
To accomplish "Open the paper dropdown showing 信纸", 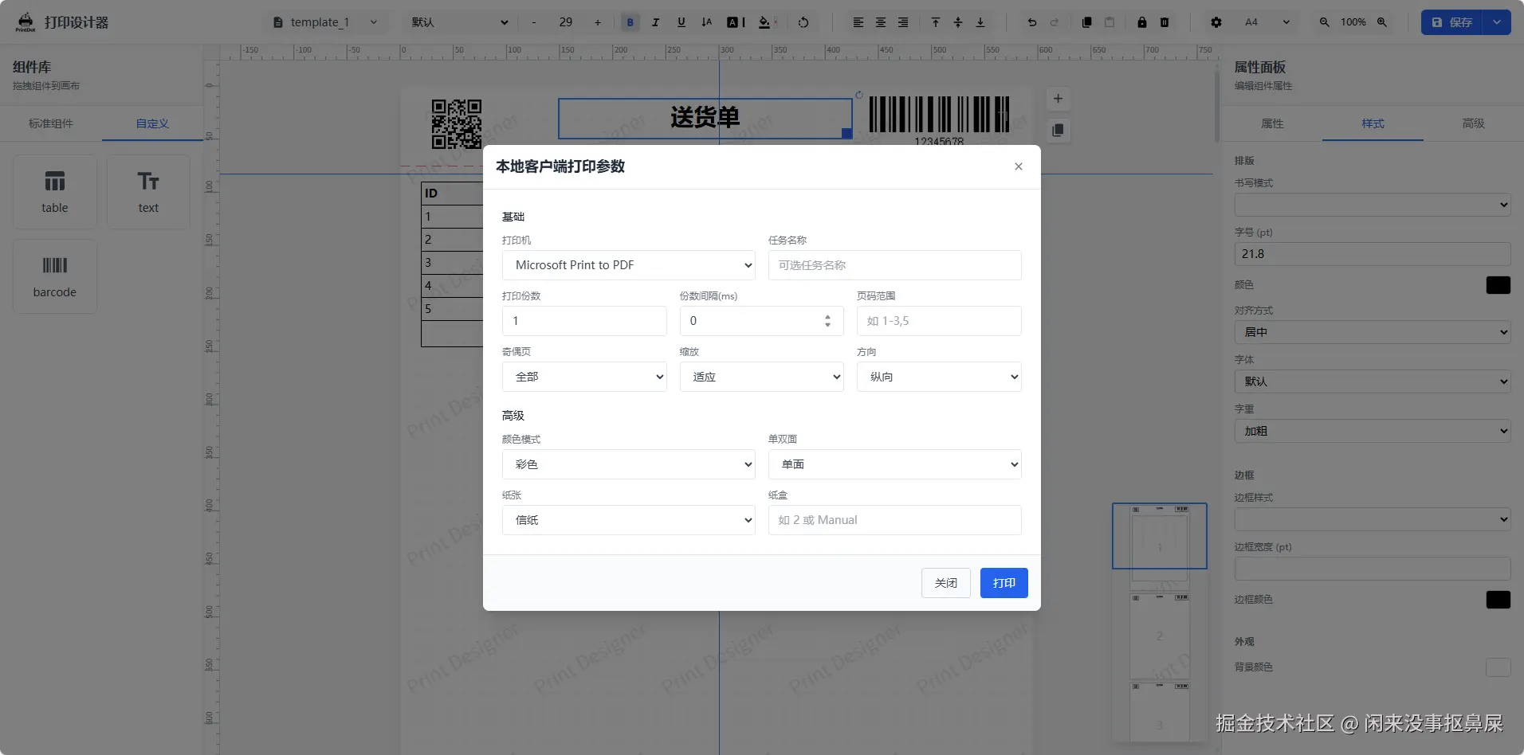I will click(x=628, y=520).
